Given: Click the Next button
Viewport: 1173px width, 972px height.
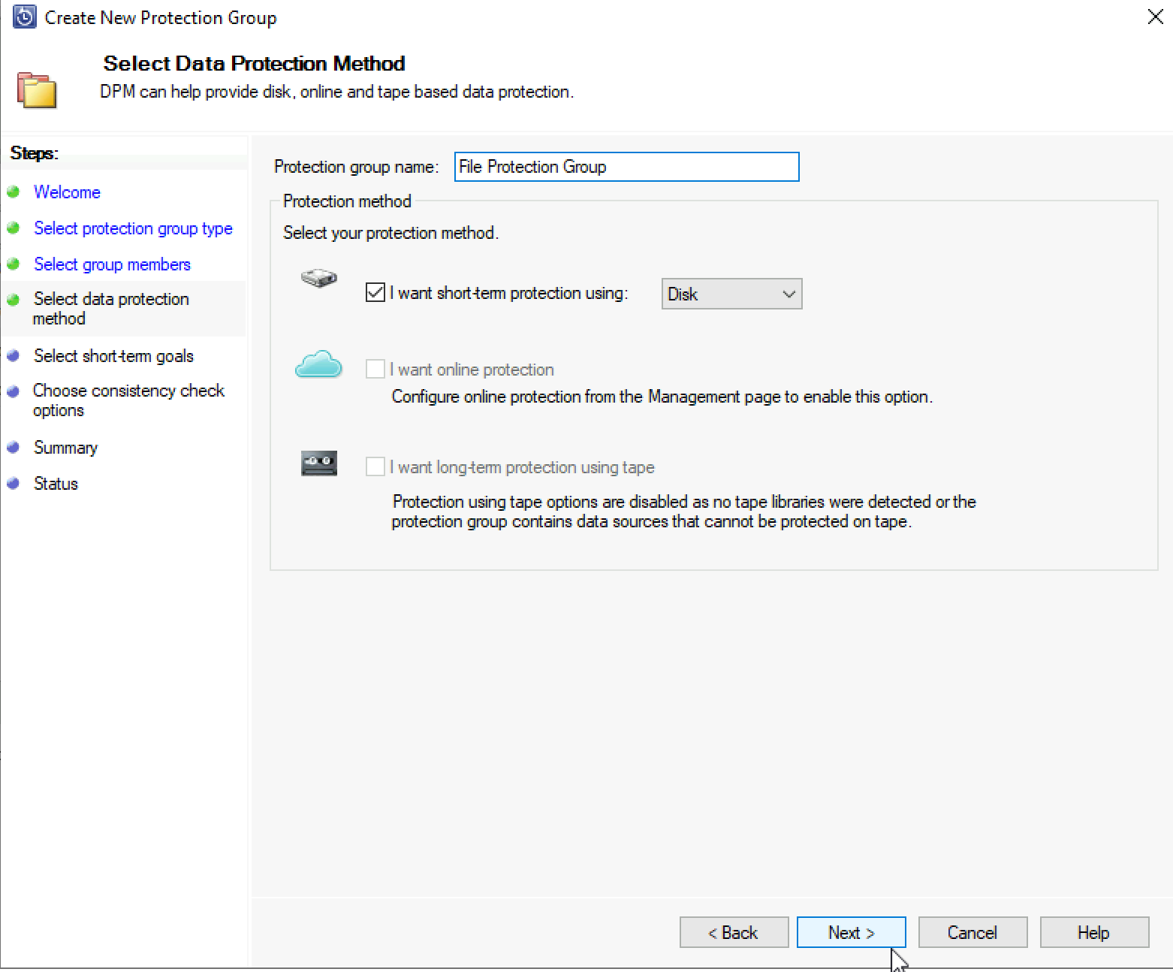Looking at the screenshot, I should coord(851,932).
